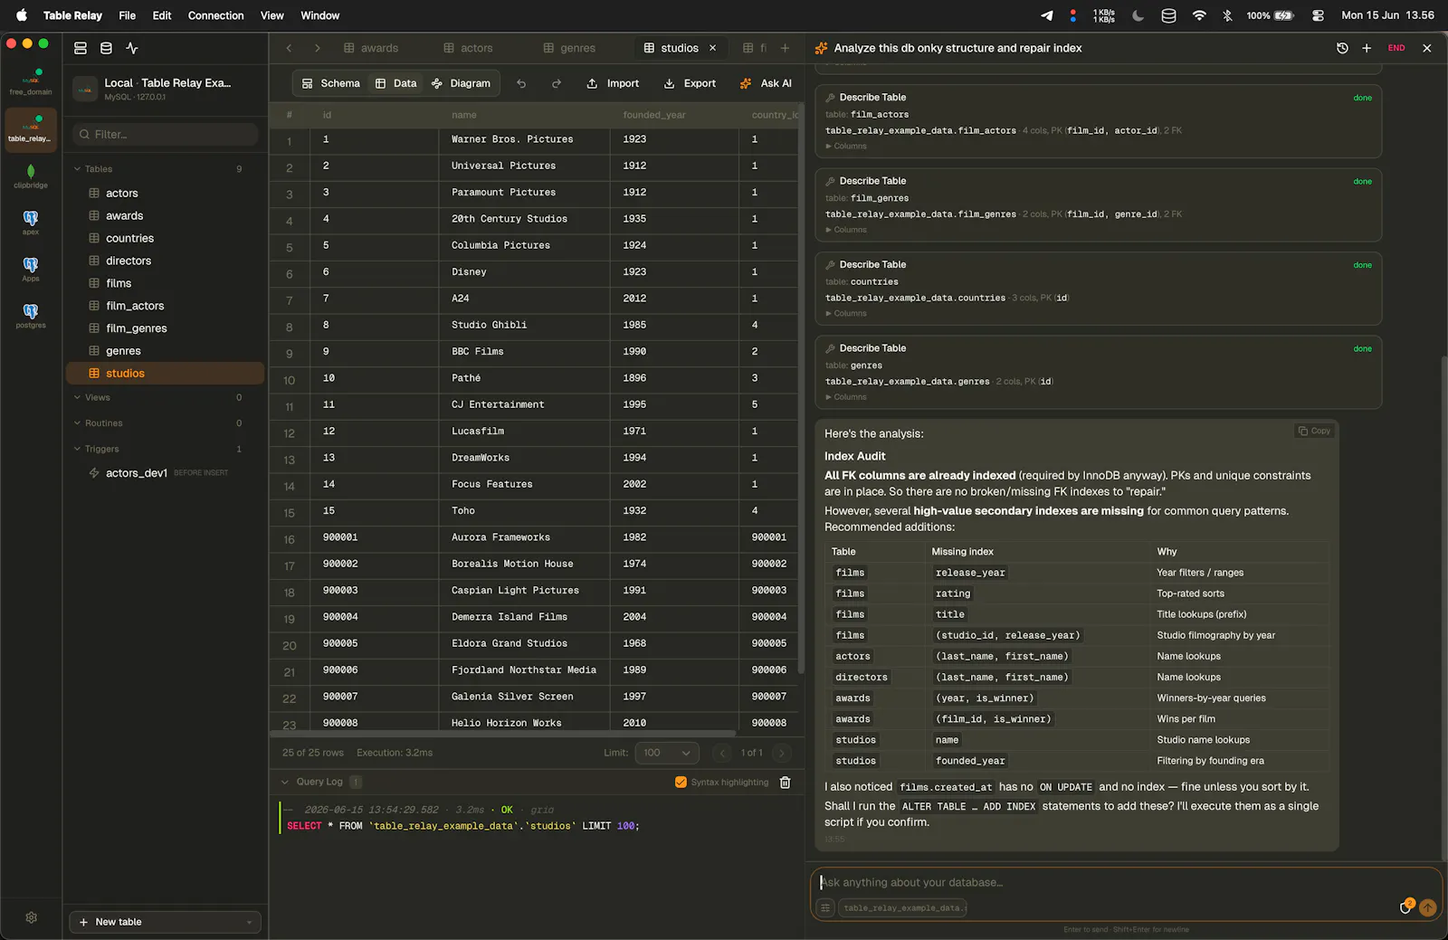
Task: Collapse the Triggers section
Action: (x=78, y=449)
